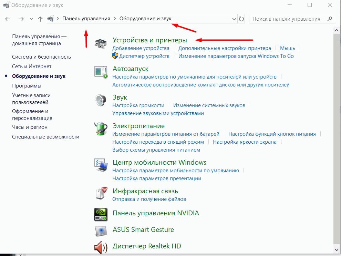Click the Звук speaker icon
This screenshot has width=341, height=256.
tap(101, 100)
